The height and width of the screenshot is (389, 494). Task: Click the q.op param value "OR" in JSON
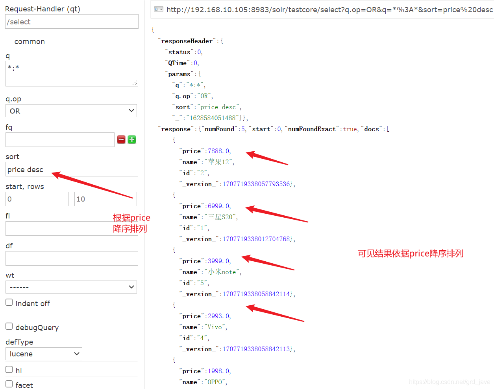[204, 96]
